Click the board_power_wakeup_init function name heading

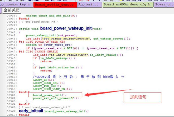(66, 28)
